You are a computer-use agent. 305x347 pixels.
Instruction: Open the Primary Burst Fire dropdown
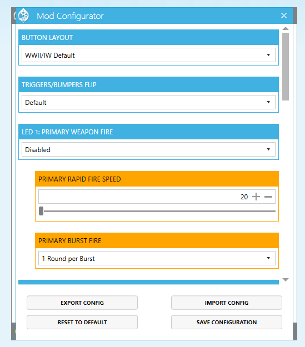click(x=157, y=258)
